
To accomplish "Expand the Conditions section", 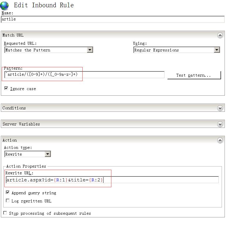I will 220,108.
